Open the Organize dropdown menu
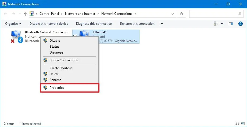 pos(13,24)
